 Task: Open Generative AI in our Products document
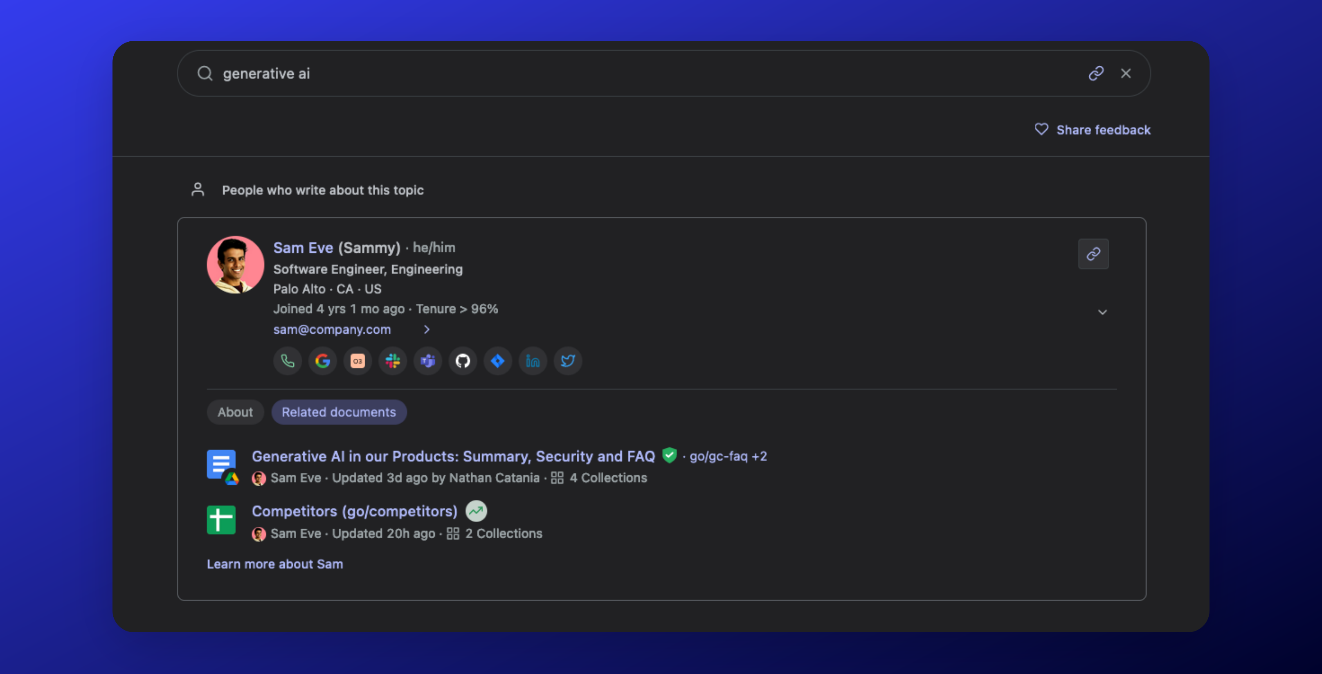(453, 456)
